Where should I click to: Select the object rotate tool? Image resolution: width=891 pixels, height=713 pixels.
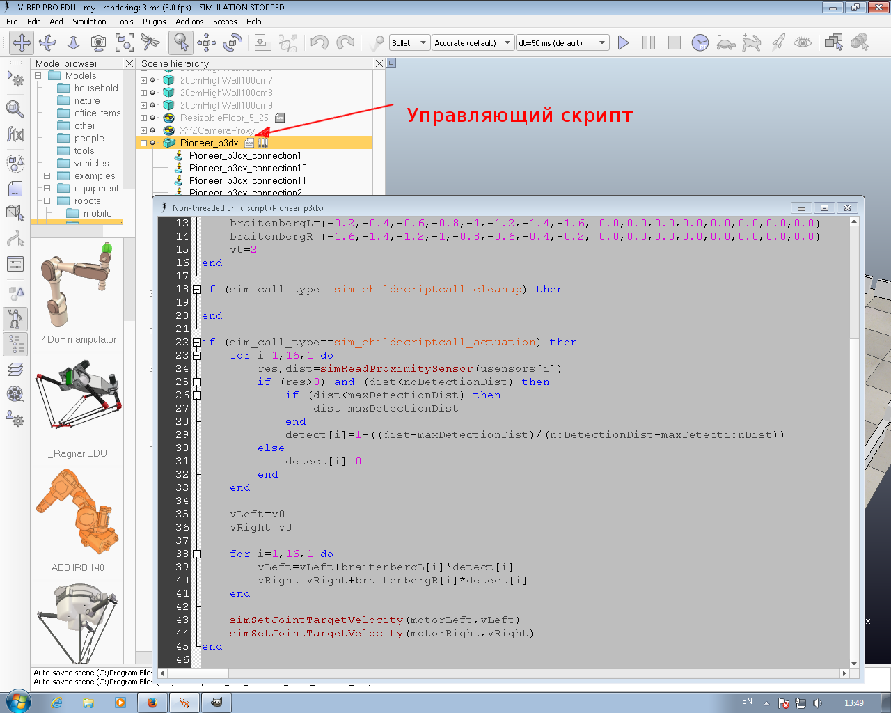tap(232, 42)
